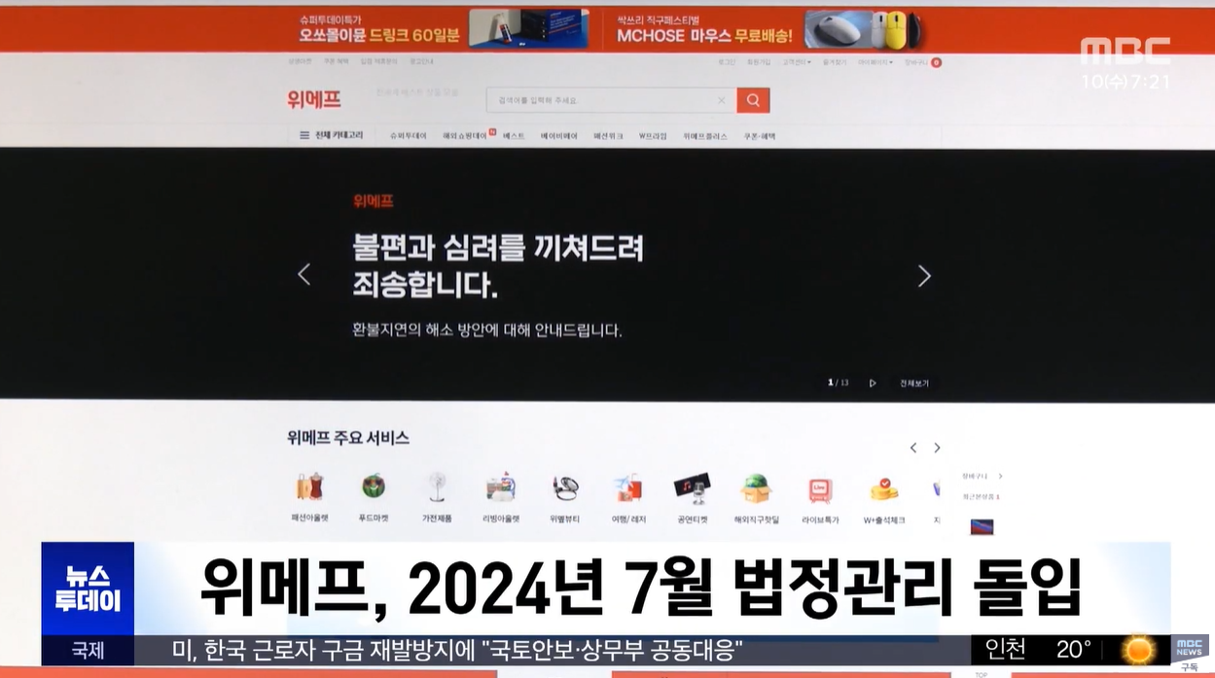The height and width of the screenshot is (678, 1215).
Task: Click the cart count badge next to 장바구니
Action: 936,62
